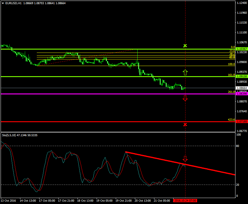Select the magenta 1.08398 price label

[x=241, y=94]
